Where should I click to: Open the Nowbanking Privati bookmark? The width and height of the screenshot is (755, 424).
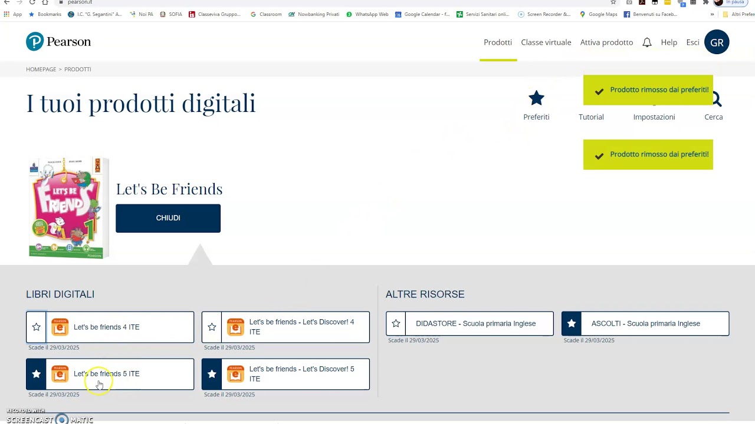click(314, 14)
